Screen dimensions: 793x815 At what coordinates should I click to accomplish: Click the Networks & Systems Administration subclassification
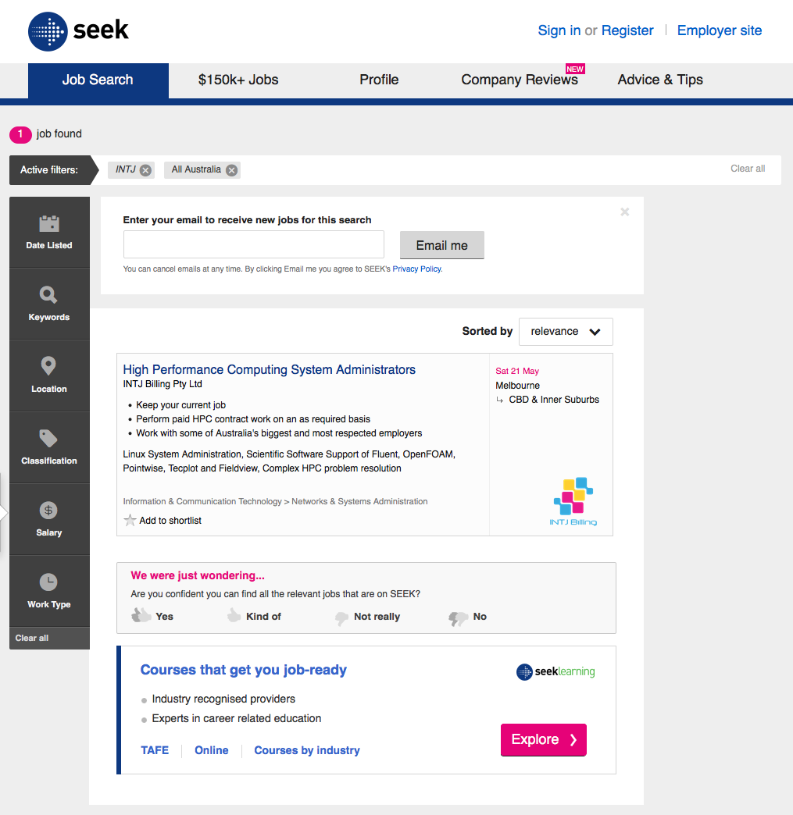(x=359, y=501)
